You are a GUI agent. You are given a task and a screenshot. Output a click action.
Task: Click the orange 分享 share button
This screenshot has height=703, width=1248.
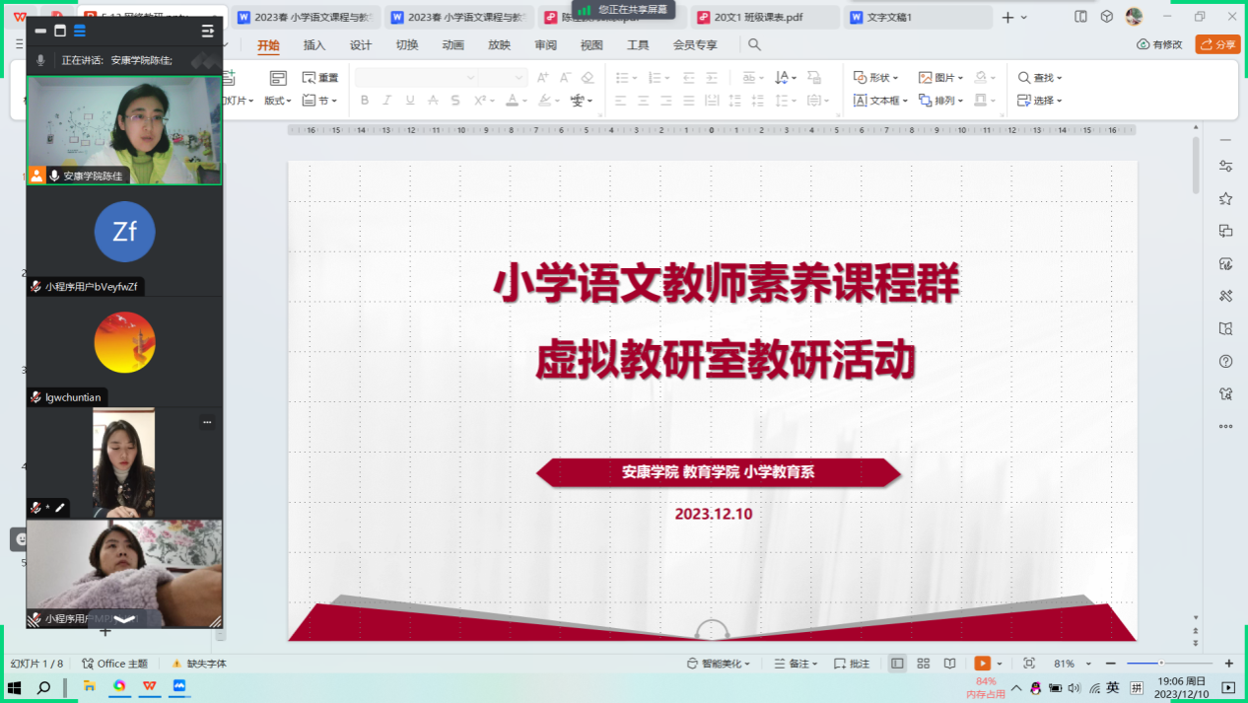tap(1217, 44)
